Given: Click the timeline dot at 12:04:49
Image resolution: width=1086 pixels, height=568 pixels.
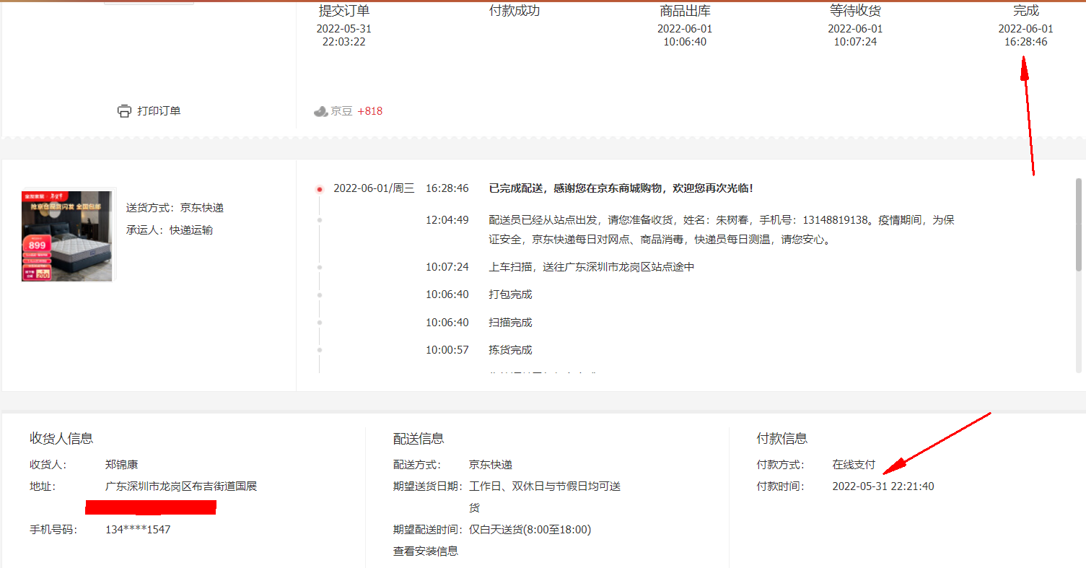Looking at the screenshot, I should pos(320,220).
